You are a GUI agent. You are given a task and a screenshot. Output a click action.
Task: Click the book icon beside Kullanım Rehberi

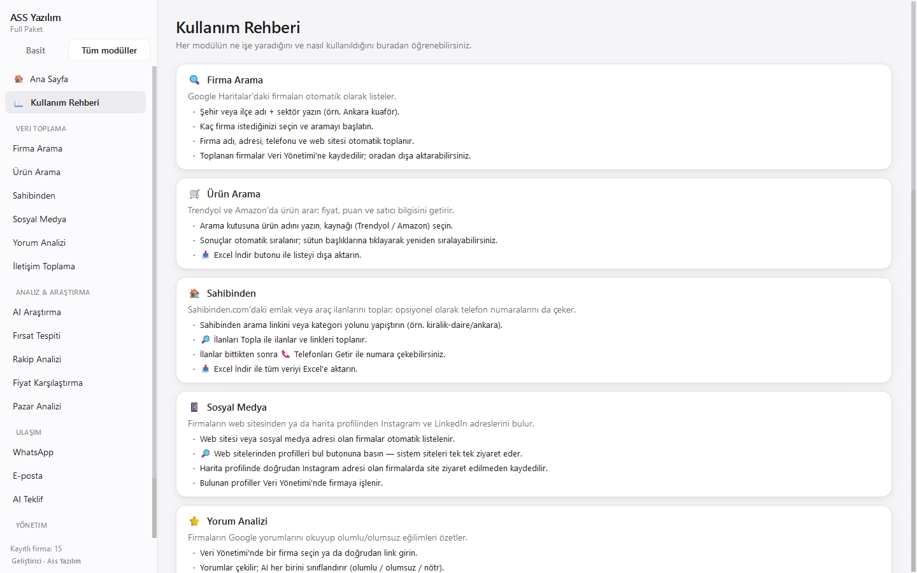(18, 103)
